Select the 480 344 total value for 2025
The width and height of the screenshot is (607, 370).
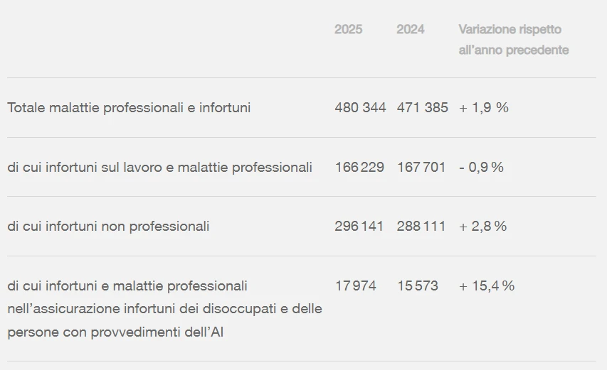pyautogui.click(x=360, y=108)
